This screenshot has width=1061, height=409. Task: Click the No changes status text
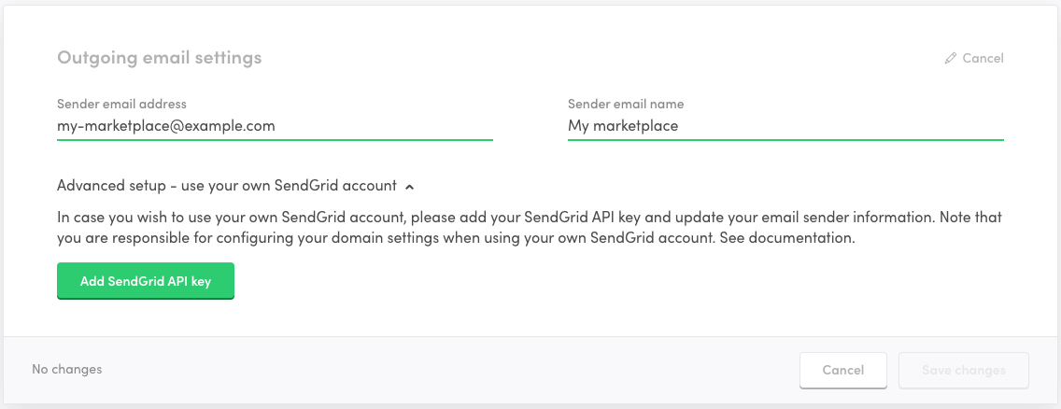click(66, 369)
